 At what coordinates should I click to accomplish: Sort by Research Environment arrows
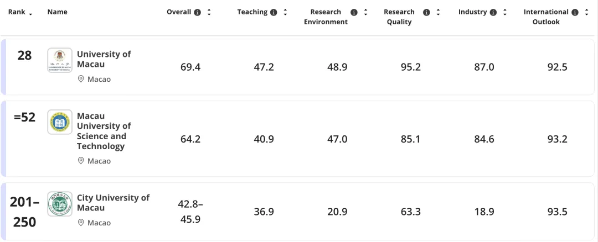click(366, 12)
